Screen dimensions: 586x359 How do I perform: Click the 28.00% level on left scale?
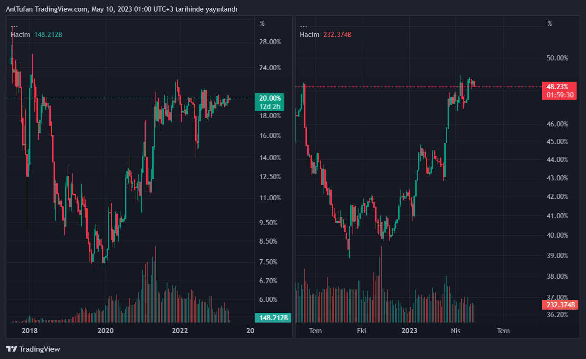pyautogui.click(x=270, y=42)
